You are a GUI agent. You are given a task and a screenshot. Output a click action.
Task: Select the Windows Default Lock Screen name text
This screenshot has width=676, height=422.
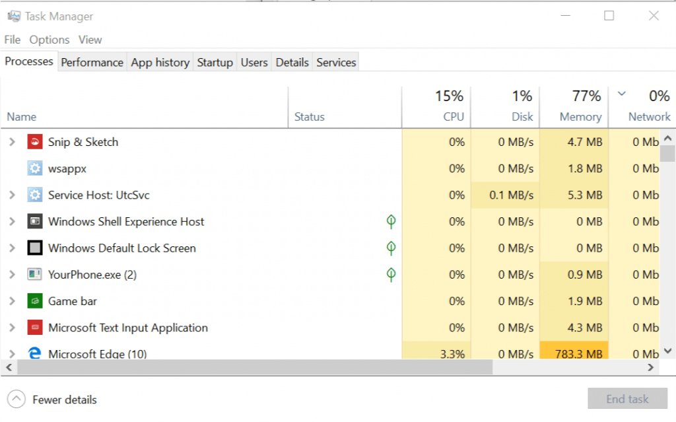tap(122, 248)
